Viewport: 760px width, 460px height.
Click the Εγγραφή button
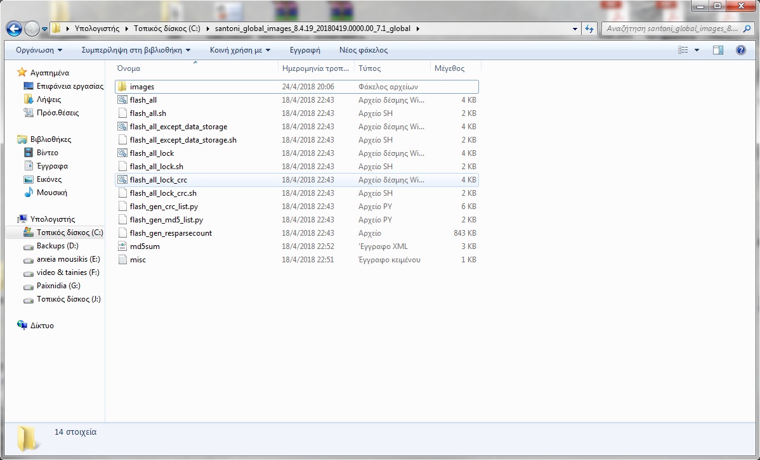(x=305, y=50)
